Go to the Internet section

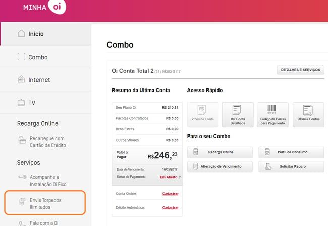click(x=45, y=80)
